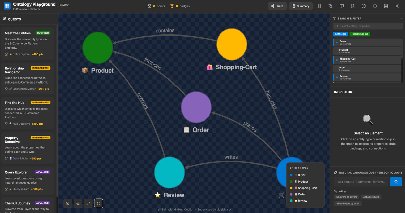Collapse the Search & Filter panel chevron
This screenshot has width=405, height=213.
(x=401, y=18)
